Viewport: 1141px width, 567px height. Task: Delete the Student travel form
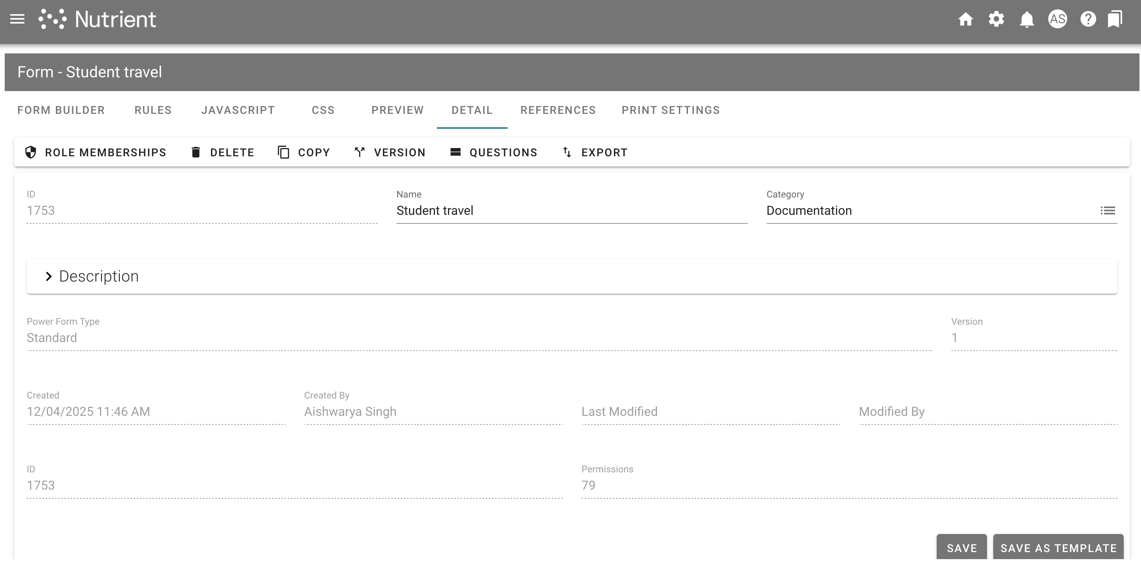pyautogui.click(x=223, y=152)
